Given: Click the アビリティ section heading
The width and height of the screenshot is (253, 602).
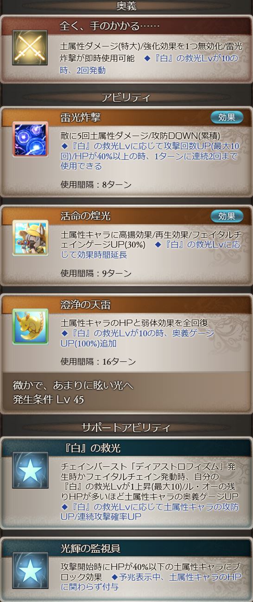Looking at the screenshot, I should click(126, 97).
